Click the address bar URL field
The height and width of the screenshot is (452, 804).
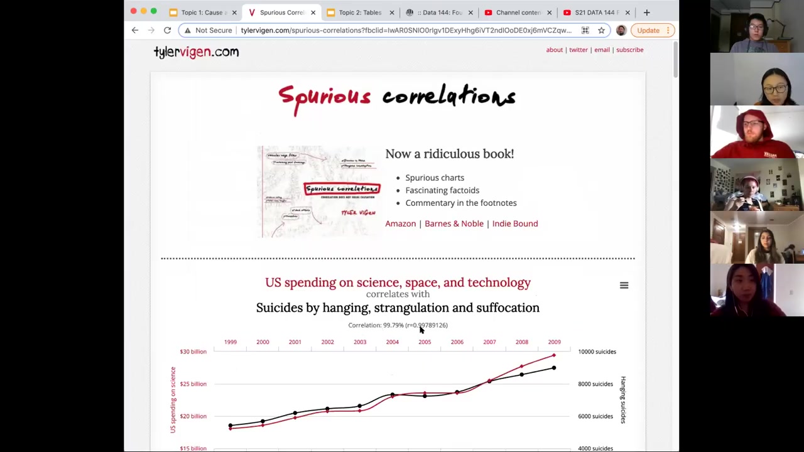tap(406, 30)
